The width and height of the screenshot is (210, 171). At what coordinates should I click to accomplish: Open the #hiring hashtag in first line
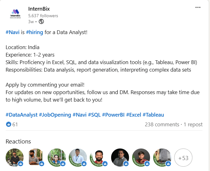[x=35, y=33]
